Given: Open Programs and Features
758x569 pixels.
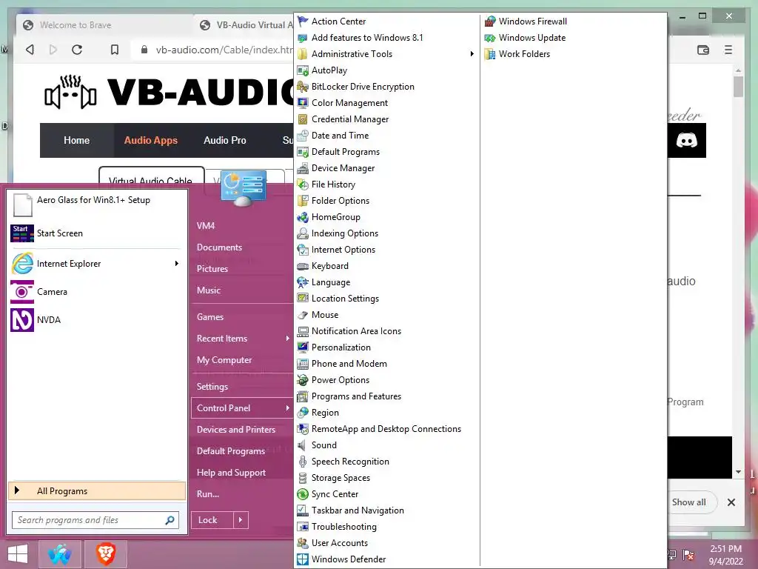Looking at the screenshot, I should coord(356,396).
